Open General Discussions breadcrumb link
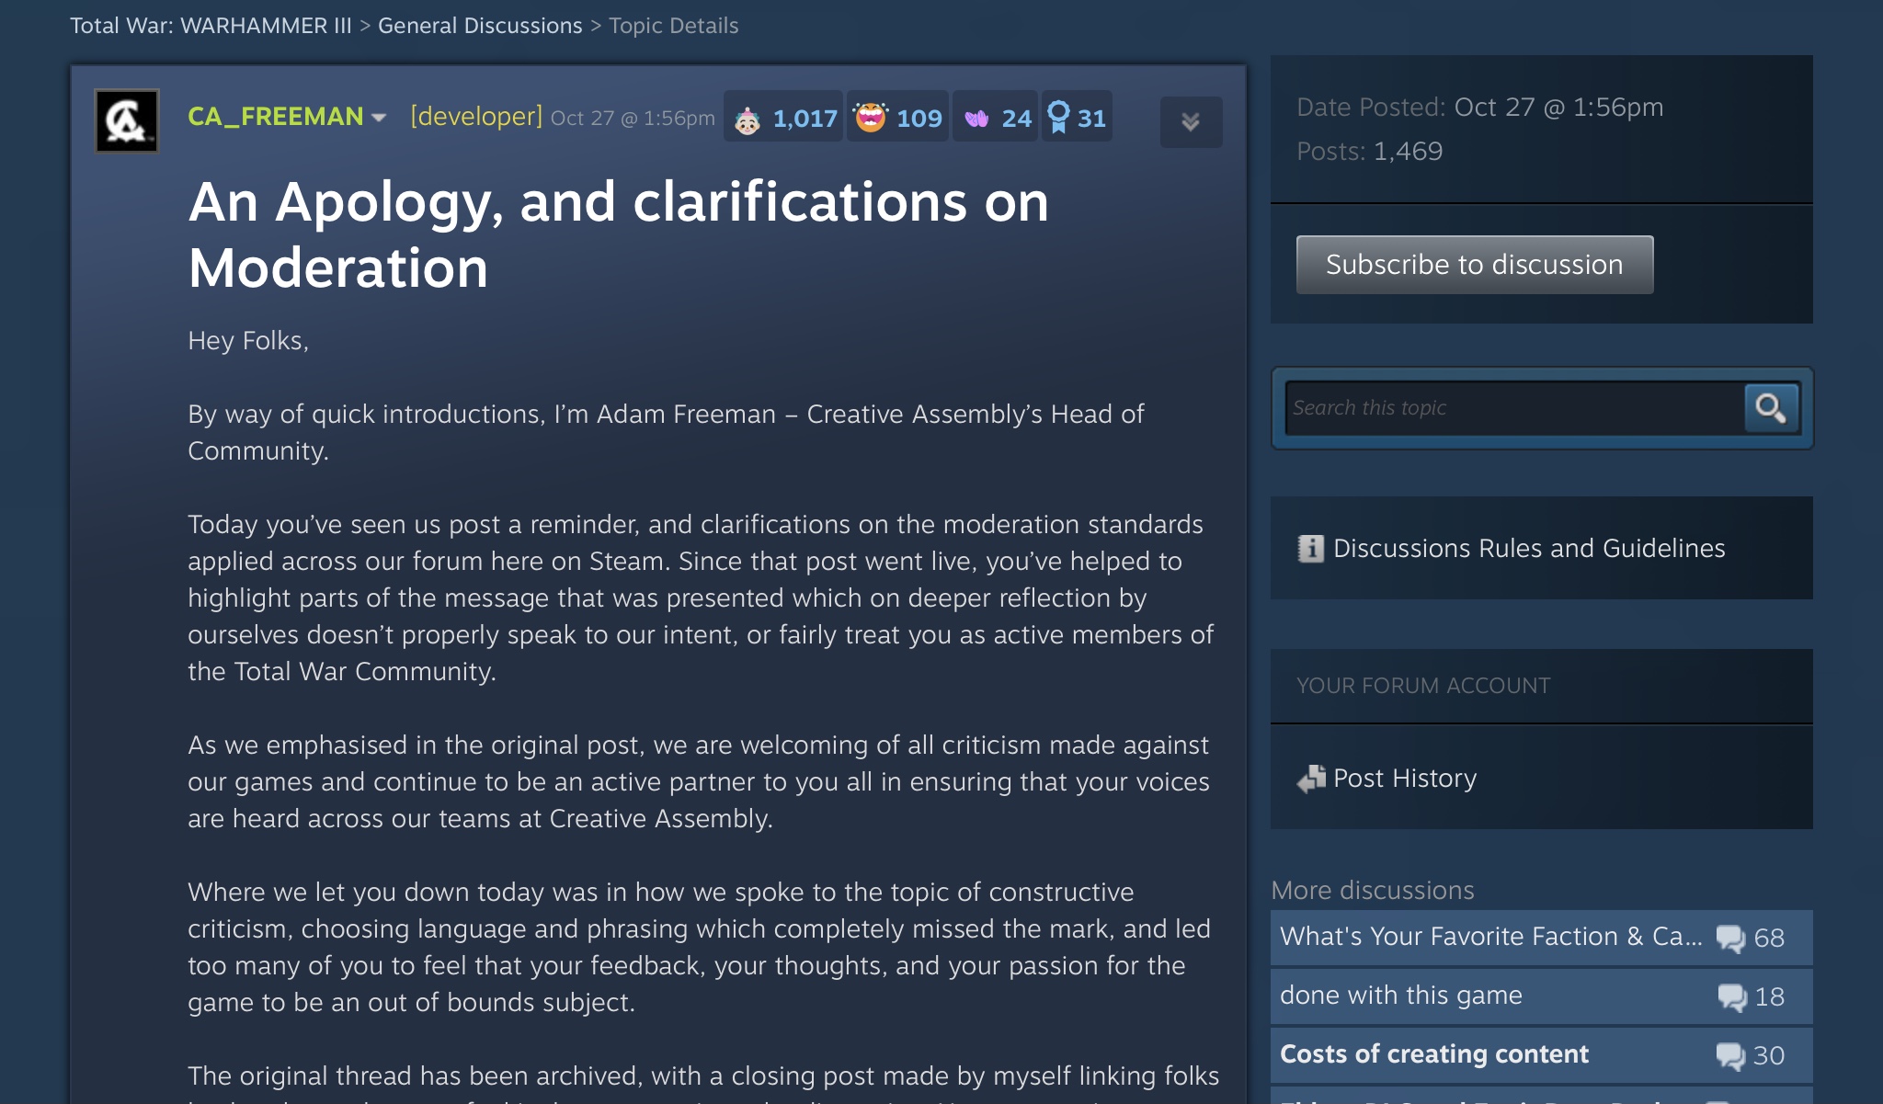1883x1104 pixels. pos(480,26)
